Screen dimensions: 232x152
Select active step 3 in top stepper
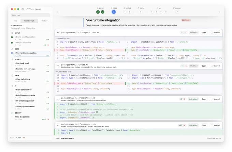114,12
